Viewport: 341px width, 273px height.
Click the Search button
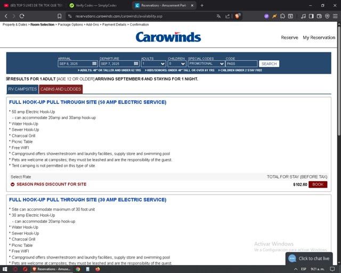(x=269, y=64)
